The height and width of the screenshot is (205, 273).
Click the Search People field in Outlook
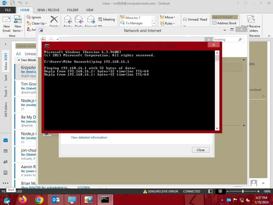click(x=225, y=17)
